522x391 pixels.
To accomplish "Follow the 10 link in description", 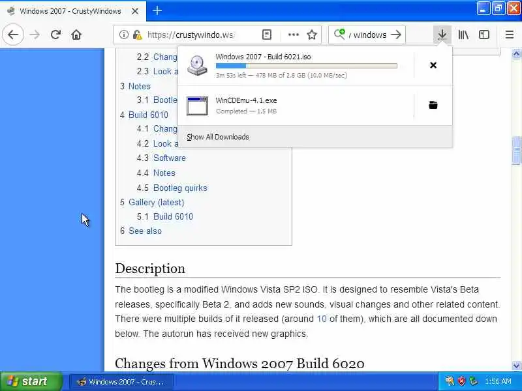I will (x=322, y=319).
